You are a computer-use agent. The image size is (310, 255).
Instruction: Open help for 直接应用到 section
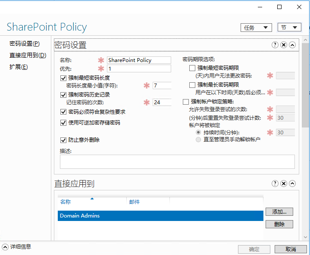(275, 183)
